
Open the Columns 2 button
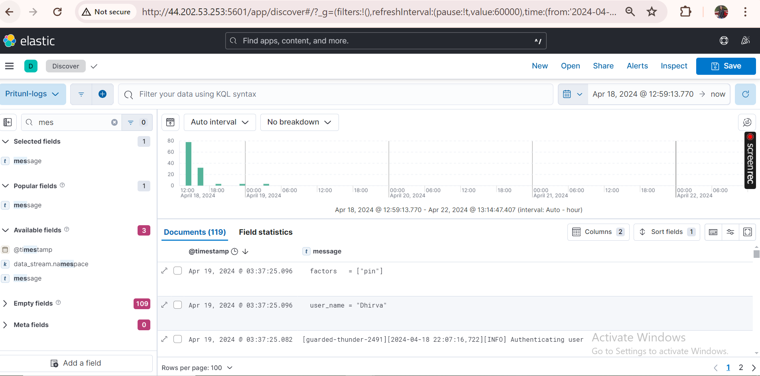(598, 232)
